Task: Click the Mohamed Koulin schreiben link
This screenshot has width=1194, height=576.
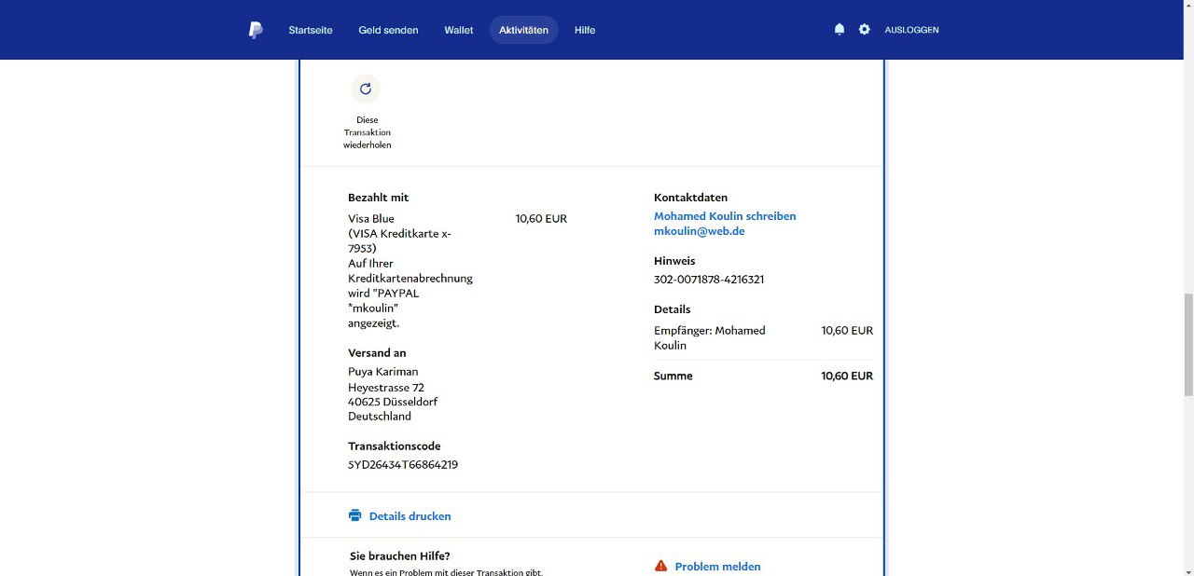Action: [x=725, y=216]
